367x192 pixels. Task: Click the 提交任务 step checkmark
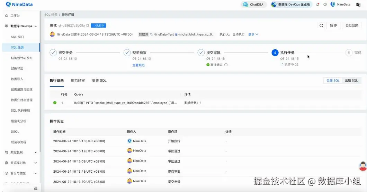click(x=53, y=53)
